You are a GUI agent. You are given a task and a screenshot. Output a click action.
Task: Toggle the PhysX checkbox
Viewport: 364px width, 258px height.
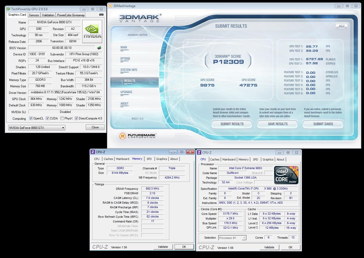tap(62, 118)
